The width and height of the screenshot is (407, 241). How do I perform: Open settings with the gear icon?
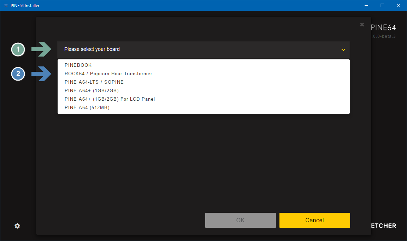click(17, 226)
